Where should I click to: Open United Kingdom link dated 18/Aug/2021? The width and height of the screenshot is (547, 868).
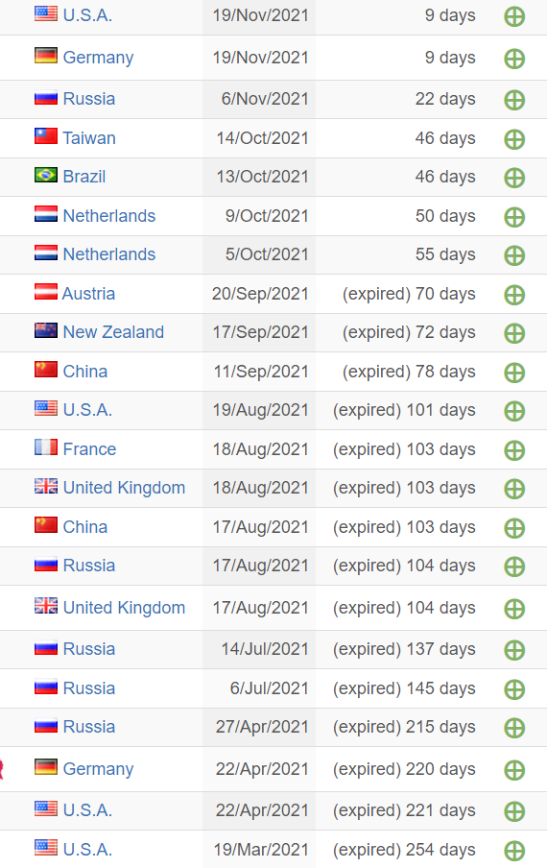click(x=124, y=488)
